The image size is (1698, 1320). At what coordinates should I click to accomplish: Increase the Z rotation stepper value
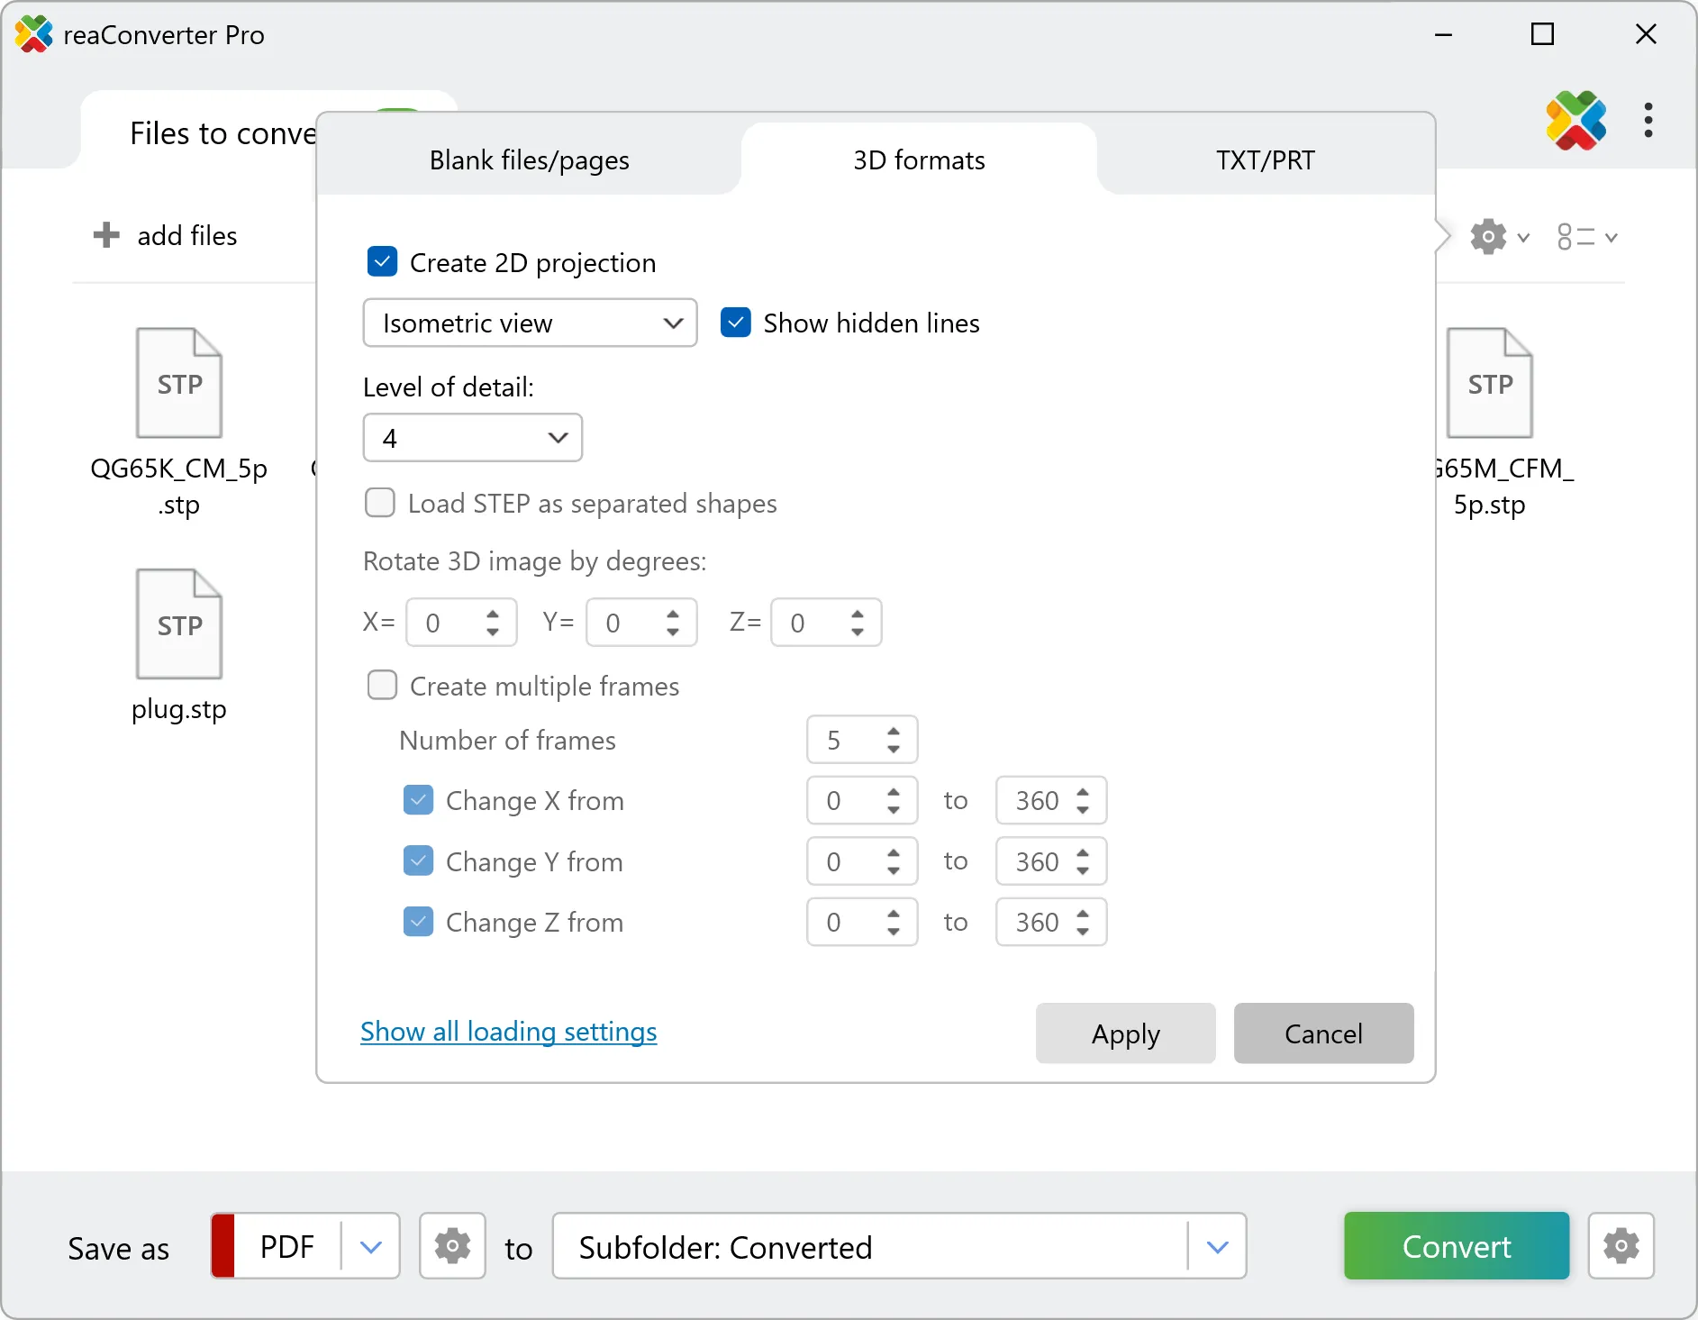pyautogui.click(x=858, y=614)
